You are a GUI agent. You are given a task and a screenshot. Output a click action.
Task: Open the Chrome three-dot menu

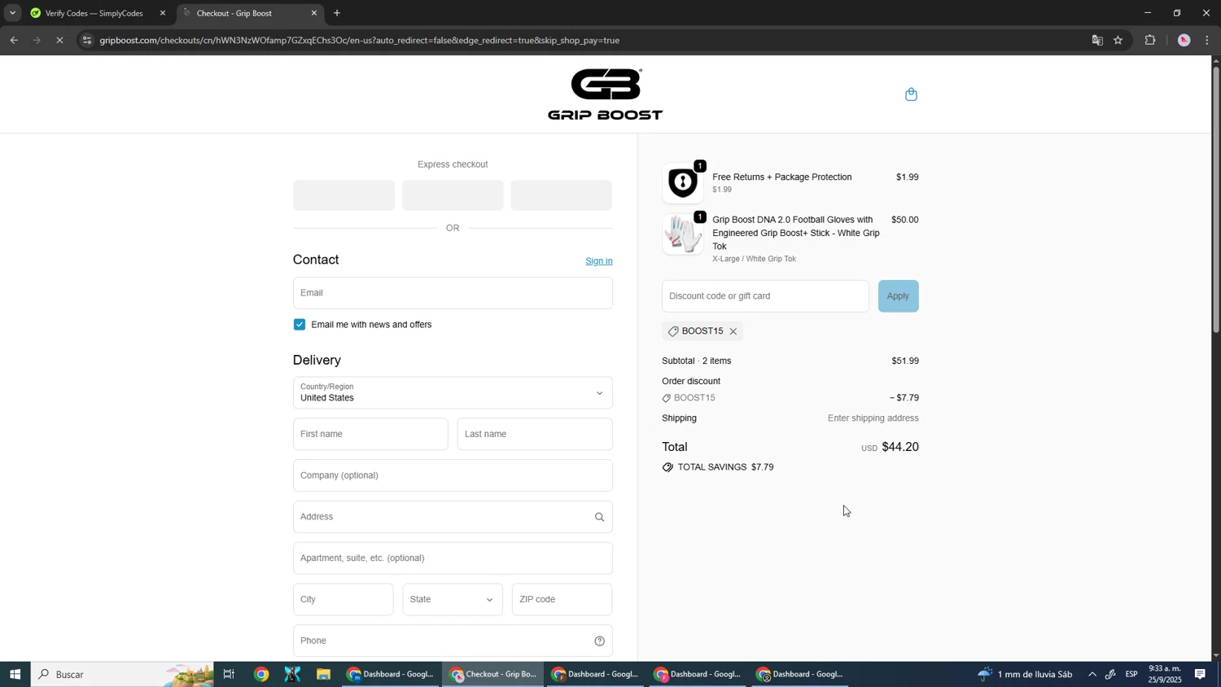1207,40
